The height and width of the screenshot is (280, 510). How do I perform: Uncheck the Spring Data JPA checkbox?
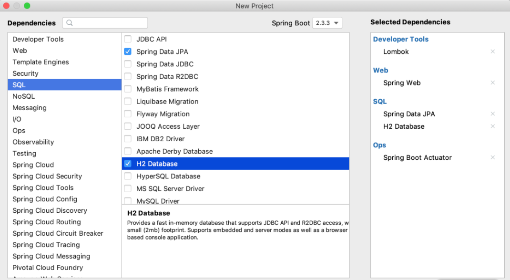click(128, 52)
